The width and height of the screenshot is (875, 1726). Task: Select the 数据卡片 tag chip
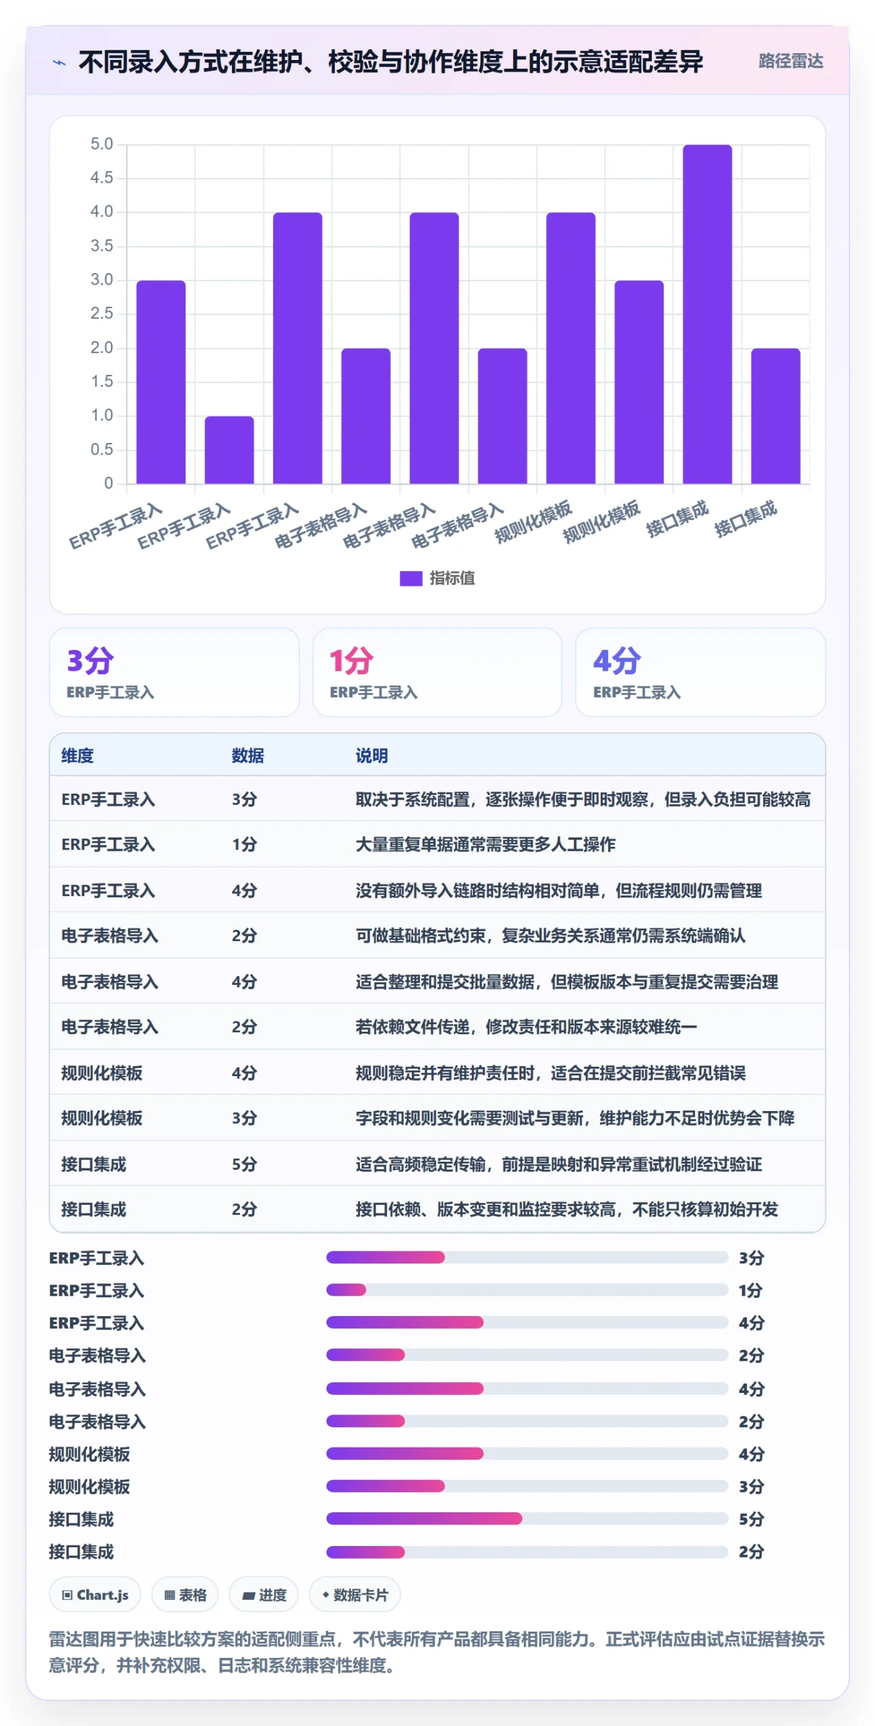point(355,1595)
